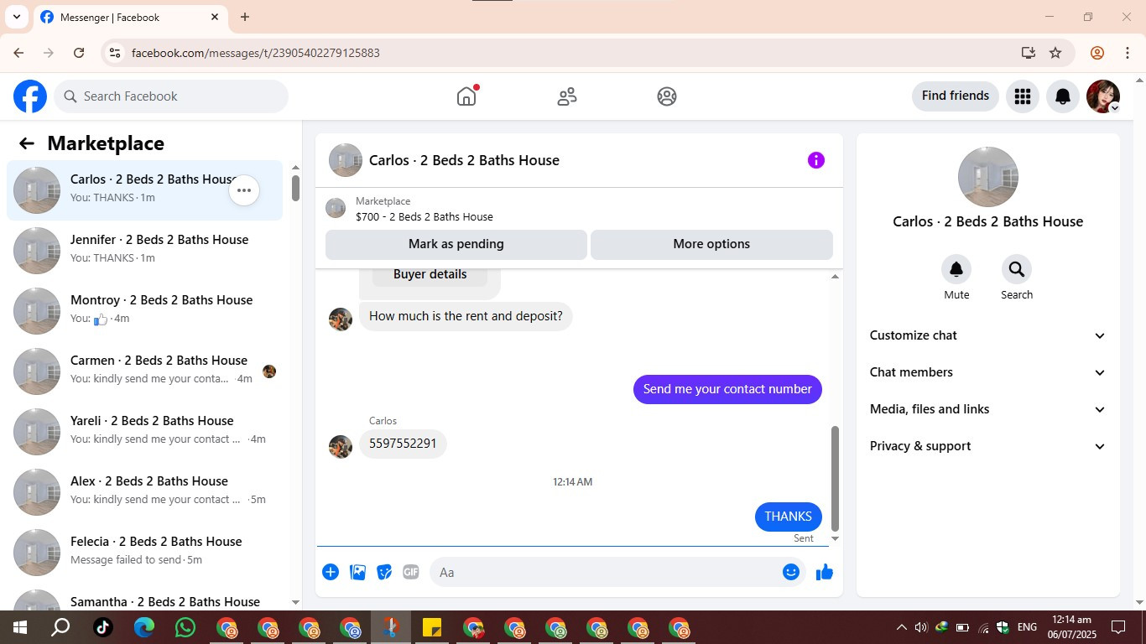Open the three-dot options for Carlos chat
The width and height of the screenshot is (1146, 644).
click(x=244, y=190)
